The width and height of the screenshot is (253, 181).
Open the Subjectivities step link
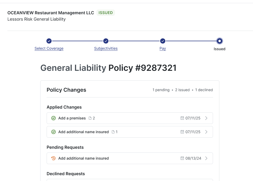[x=106, y=49]
